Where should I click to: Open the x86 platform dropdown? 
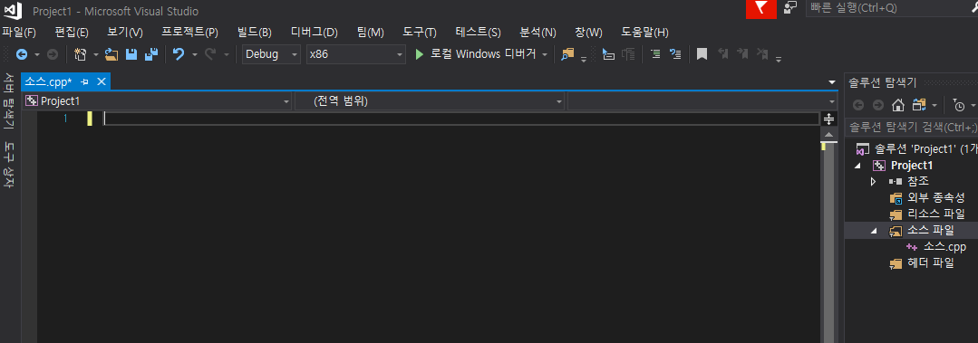(x=356, y=54)
